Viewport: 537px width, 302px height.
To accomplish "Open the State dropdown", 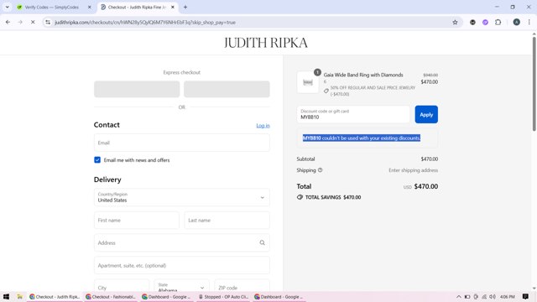I will pos(181,286).
